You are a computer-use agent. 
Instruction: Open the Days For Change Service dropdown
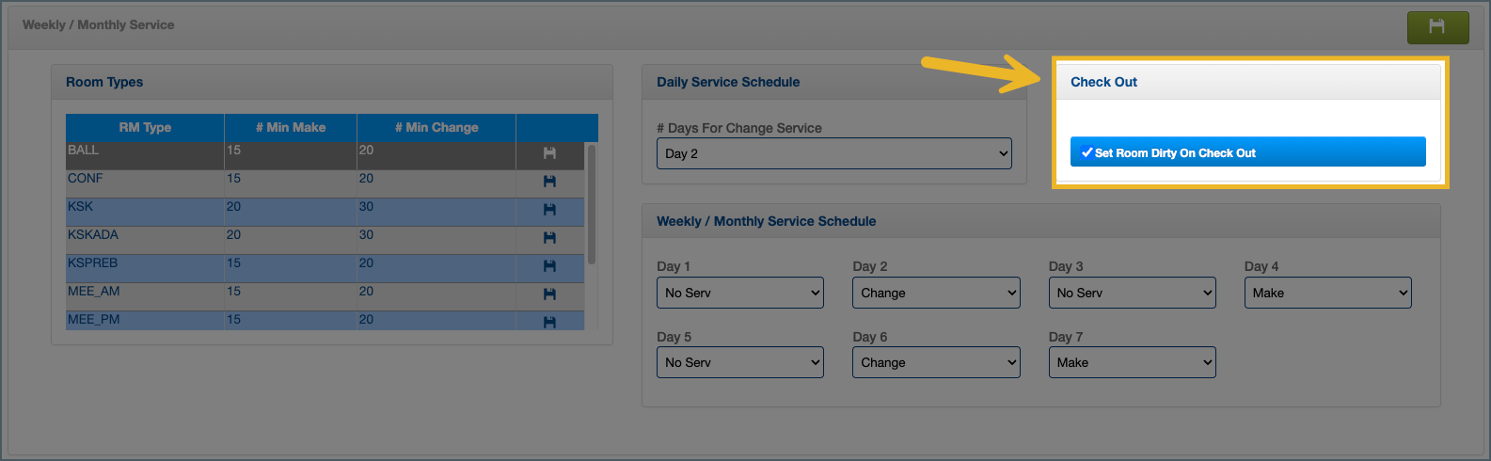point(833,153)
